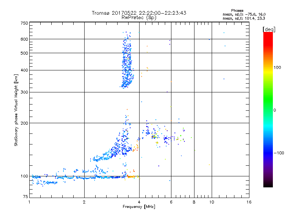The image size is (293, 220).
Task: Click the y-axis label '200'
Action: click(24, 123)
